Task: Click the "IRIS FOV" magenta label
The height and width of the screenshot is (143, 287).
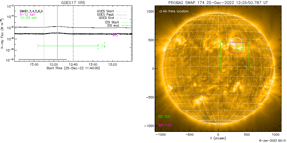Action: [x=165, y=125]
